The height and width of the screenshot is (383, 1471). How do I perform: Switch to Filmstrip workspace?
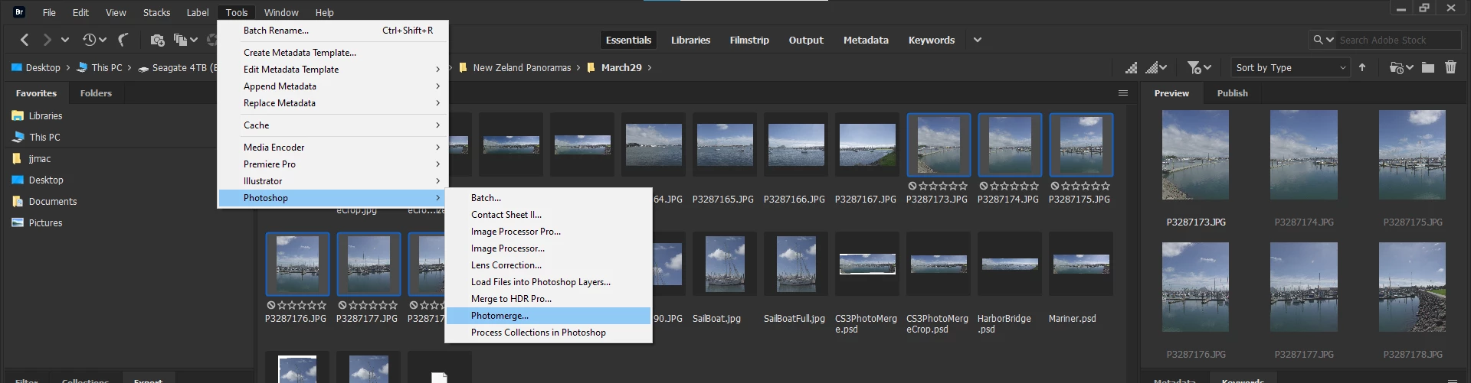(x=749, y=40)
